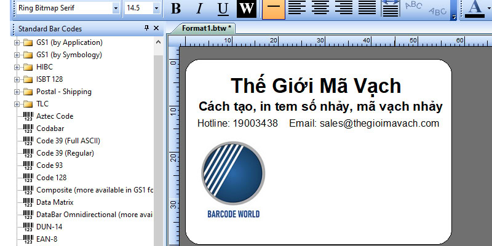Click the white-on-black inverse text icon
Viewport: 492px width, 246px height.
[247, 9]
